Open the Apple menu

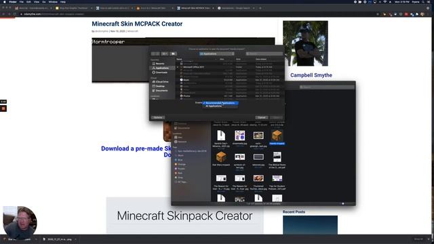pos(5,2)
